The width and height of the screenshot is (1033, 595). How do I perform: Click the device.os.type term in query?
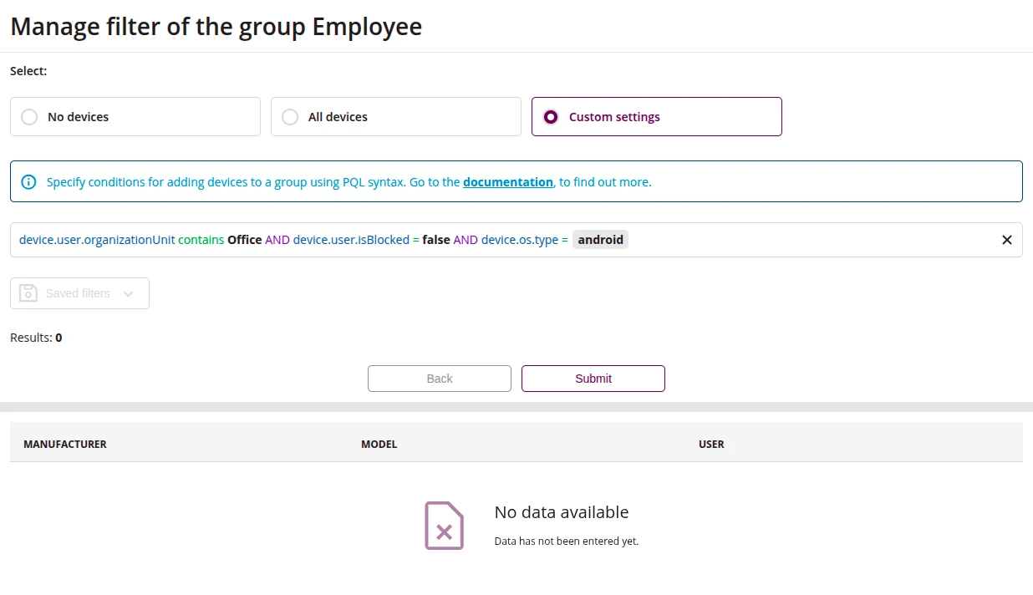[519, 240]
